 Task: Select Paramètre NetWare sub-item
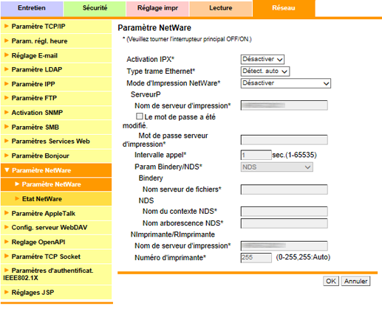coord(56,184)
